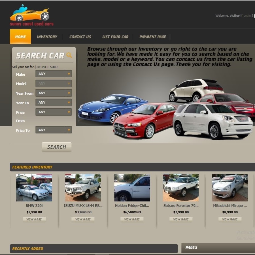Click the $6,500ONO price text
The height and width of the screenshot is (255, 255).
pos(132,212)
